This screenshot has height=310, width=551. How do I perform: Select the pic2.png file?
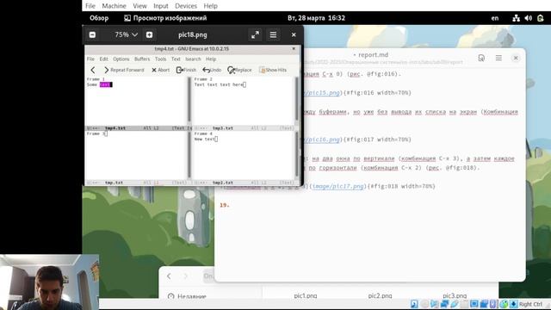coord(380,295)
